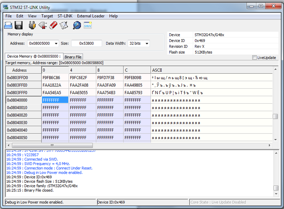Image resolution: width=284 pixels, height=209 pixels.
Task: Click address row 0x08040000
Action: [24, 100]
